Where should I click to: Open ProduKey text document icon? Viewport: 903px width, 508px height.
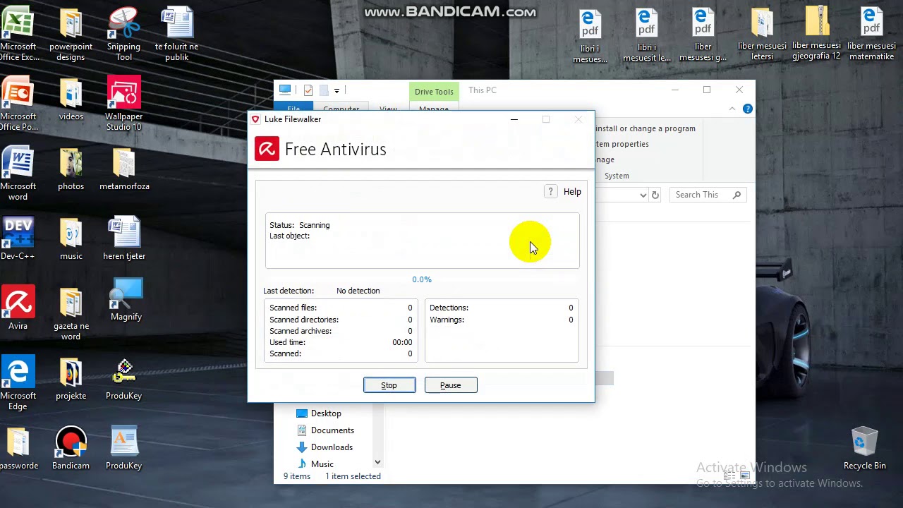(124, 449)
